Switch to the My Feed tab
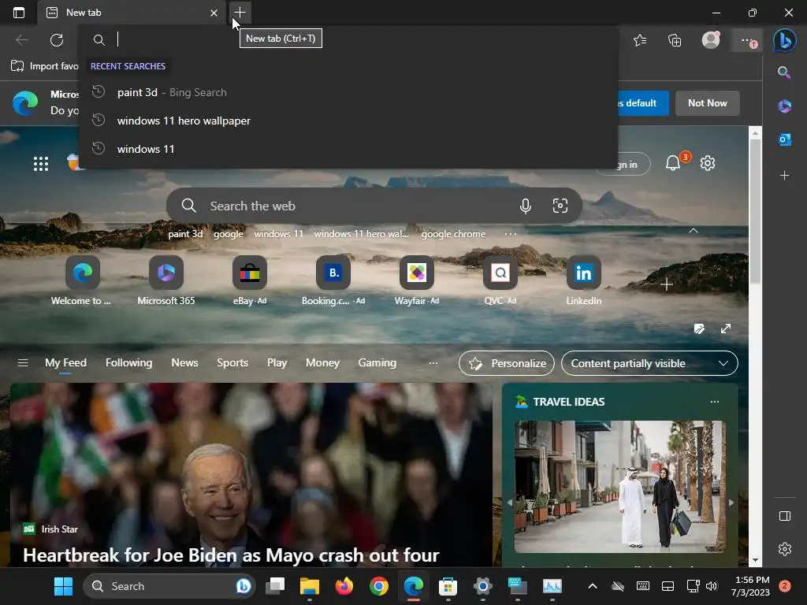 (x=65, y=362)
